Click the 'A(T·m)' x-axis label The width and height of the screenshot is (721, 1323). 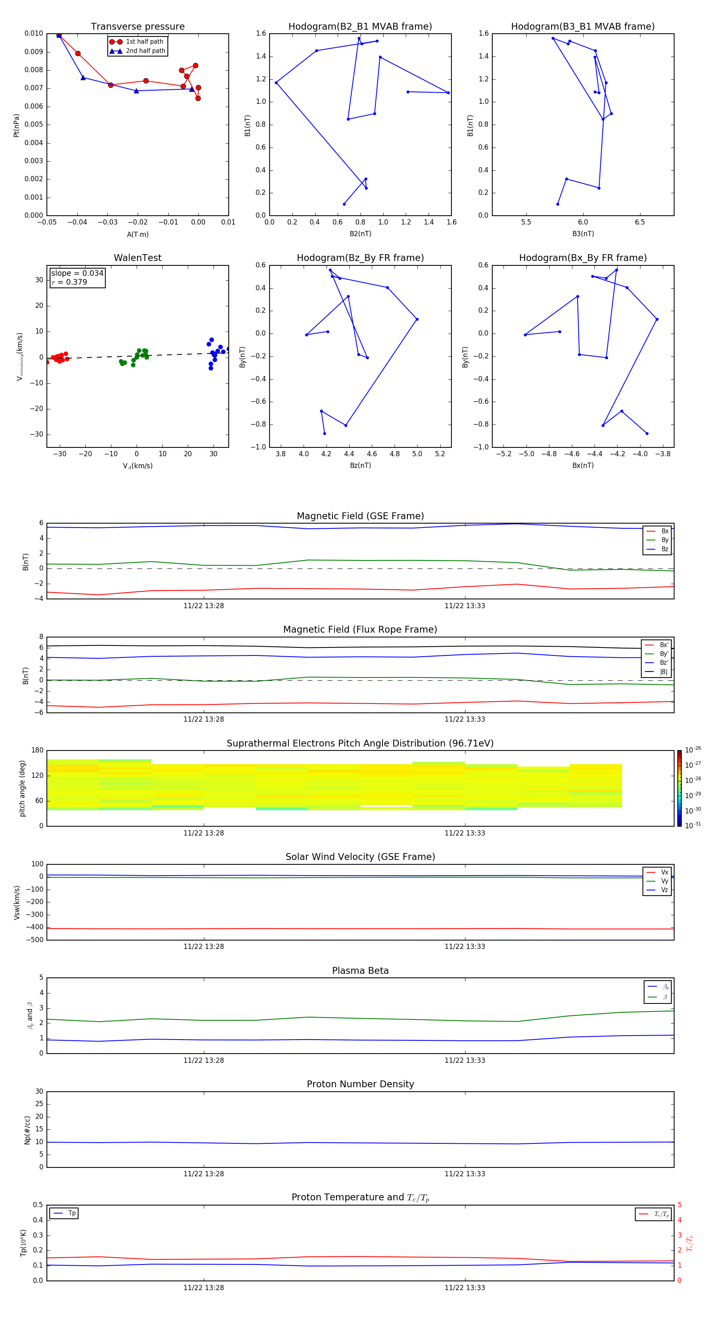pos(137,235)
